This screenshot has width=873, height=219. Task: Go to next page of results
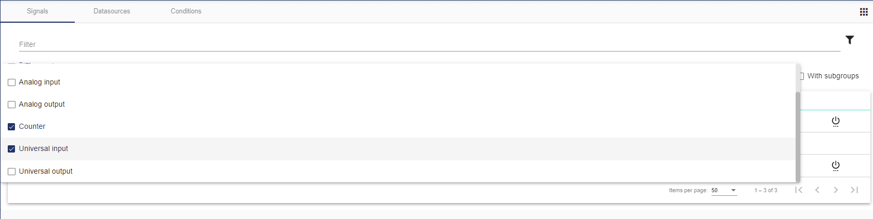pyautogui.click(x=836, y=190)
